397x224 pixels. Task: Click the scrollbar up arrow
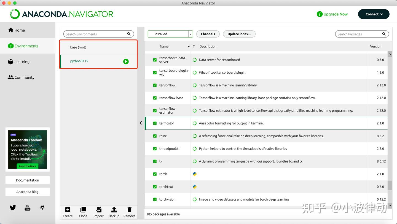390,54
